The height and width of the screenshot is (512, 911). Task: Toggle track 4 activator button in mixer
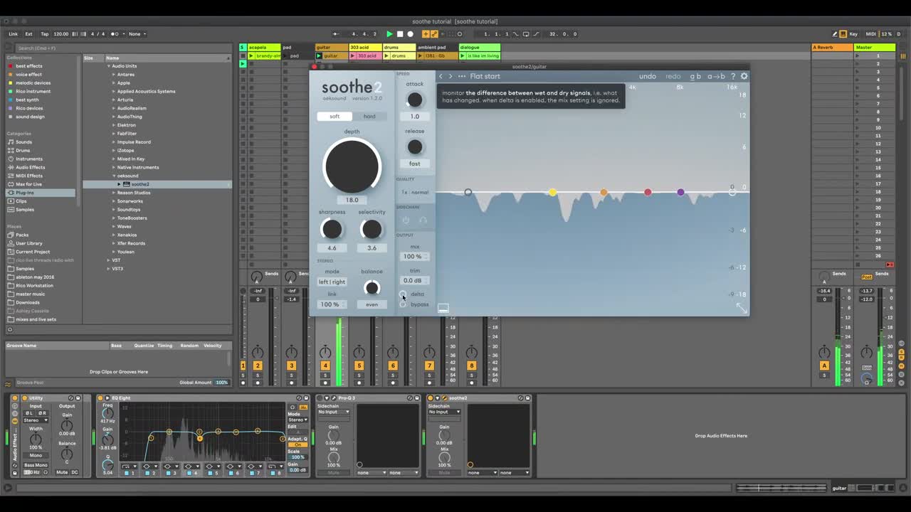[325, 366]
